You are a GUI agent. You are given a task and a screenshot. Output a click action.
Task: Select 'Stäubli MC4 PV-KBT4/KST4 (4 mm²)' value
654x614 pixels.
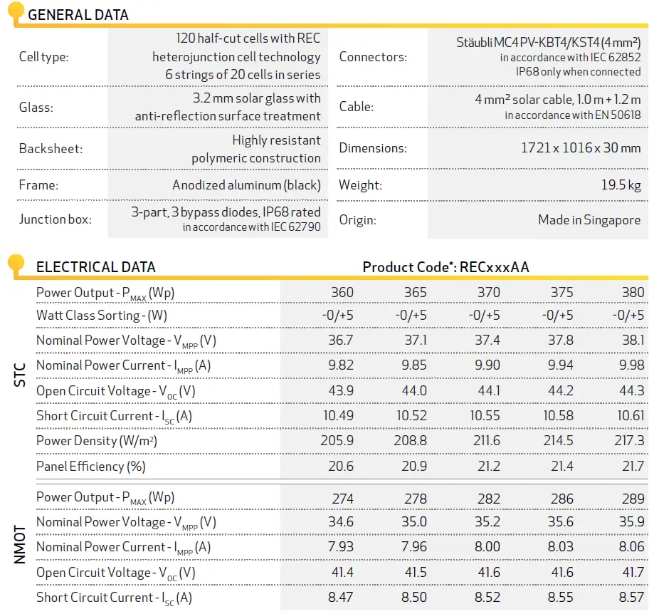click(x=548, y=42)
